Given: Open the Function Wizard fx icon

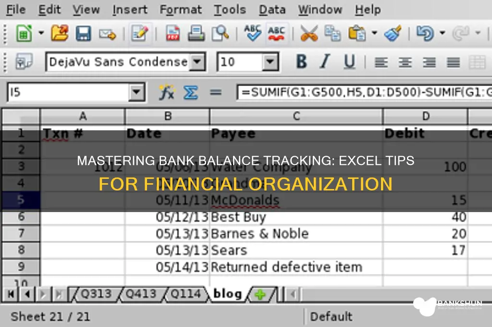Looking at the screenshot, I should tap(167, 92).
